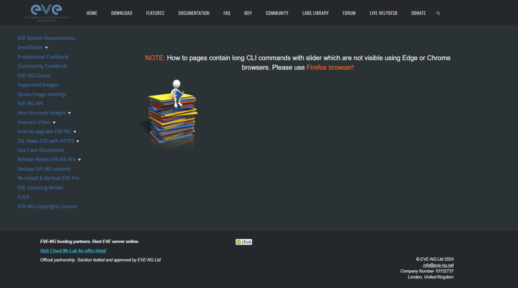
Task: Open the FAQ page
Action: point(226,13)
